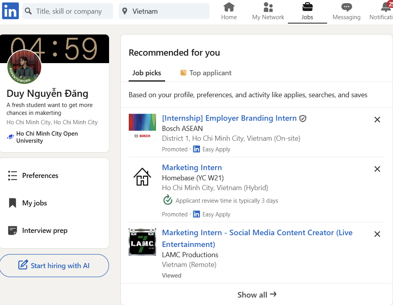This screenshot has height=305, width=393.
Task: Click the profile photo avatar
Action: coord(24,67)
